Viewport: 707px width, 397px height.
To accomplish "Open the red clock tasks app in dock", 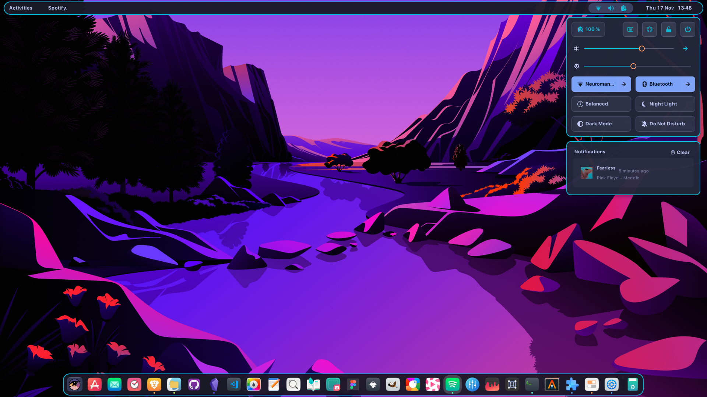I will [x=134, y=385].
